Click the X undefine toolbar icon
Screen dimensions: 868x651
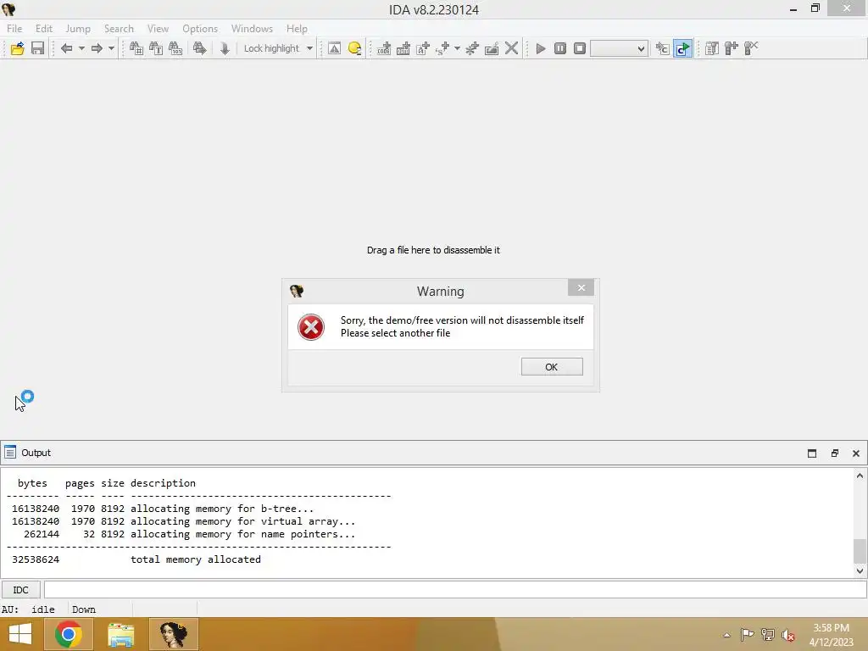pyautogui.click(x=511, y=48)
